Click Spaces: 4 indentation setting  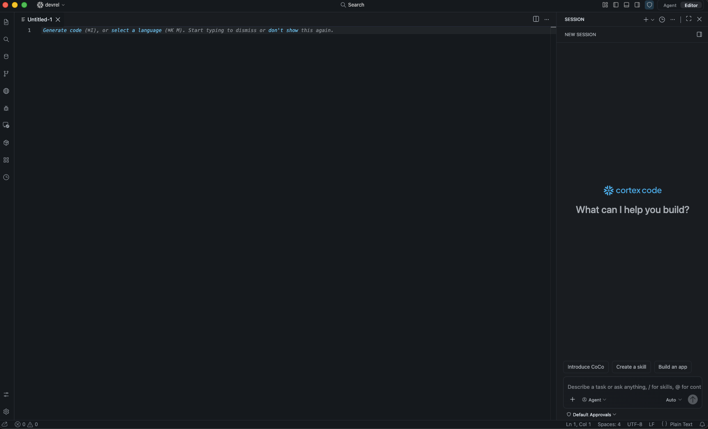(609, 424)
